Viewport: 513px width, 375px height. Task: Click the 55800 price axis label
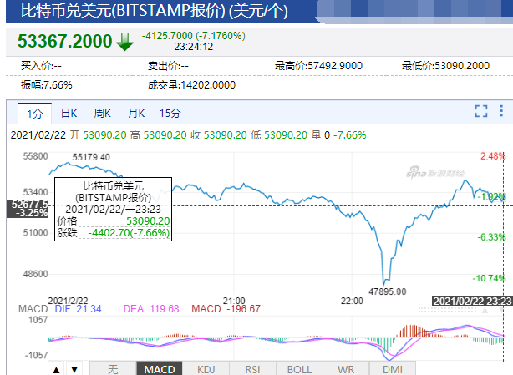[x=35, y=156]
